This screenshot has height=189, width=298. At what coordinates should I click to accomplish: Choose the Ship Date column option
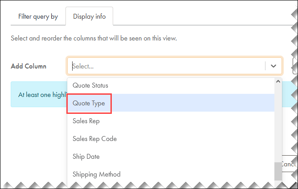(86, 157)
